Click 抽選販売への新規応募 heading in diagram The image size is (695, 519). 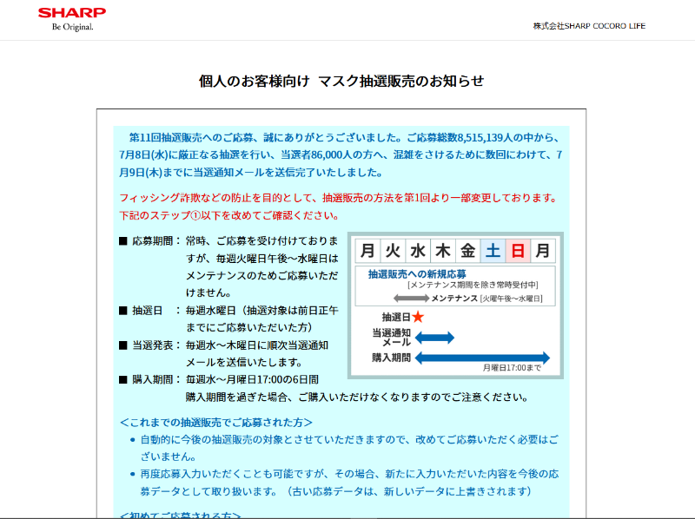click(x=417, y=274)
